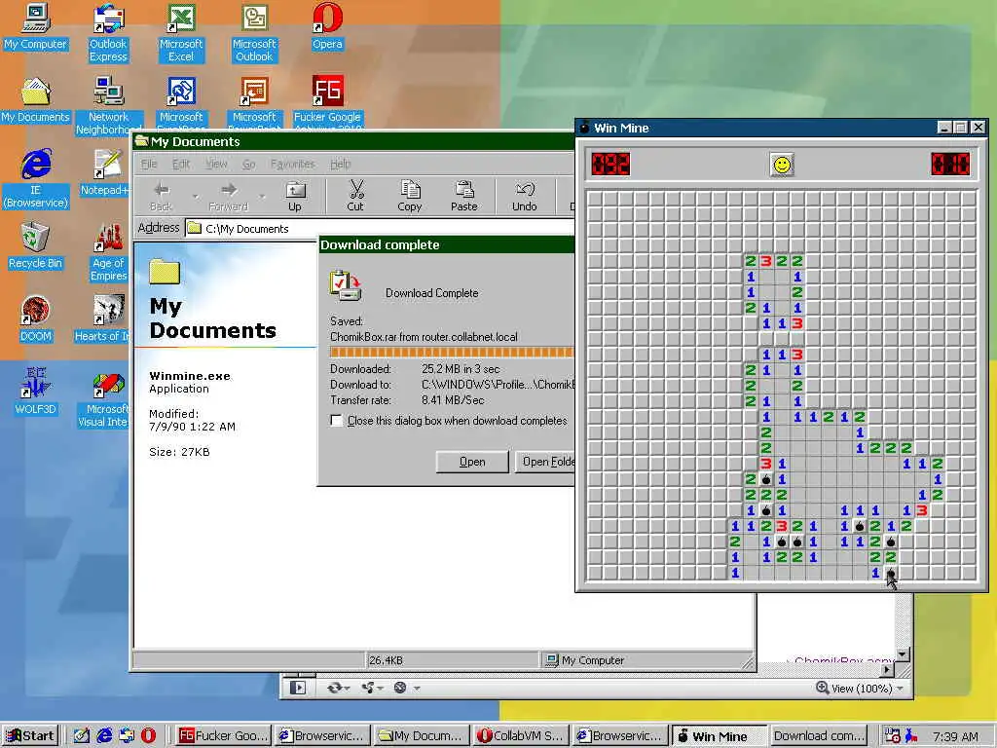Open Hearts of Iron desktop shortcut
The height and width of the screenshot is (748, 997).
click(x=103, y=318)
